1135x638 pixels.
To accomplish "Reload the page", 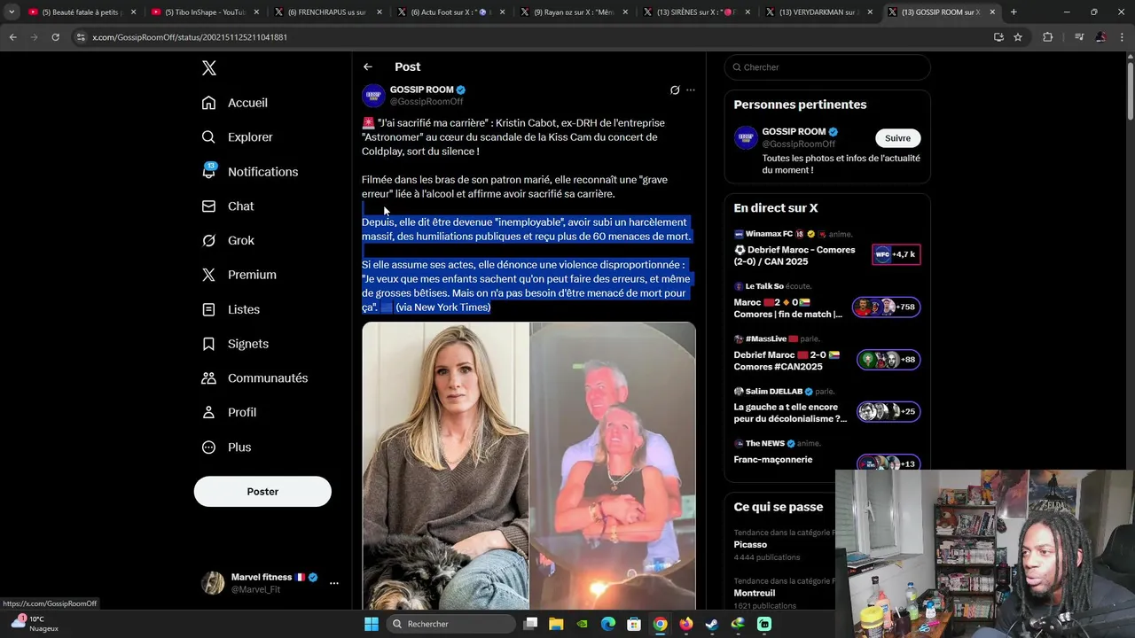I will [x=55, y=37].
